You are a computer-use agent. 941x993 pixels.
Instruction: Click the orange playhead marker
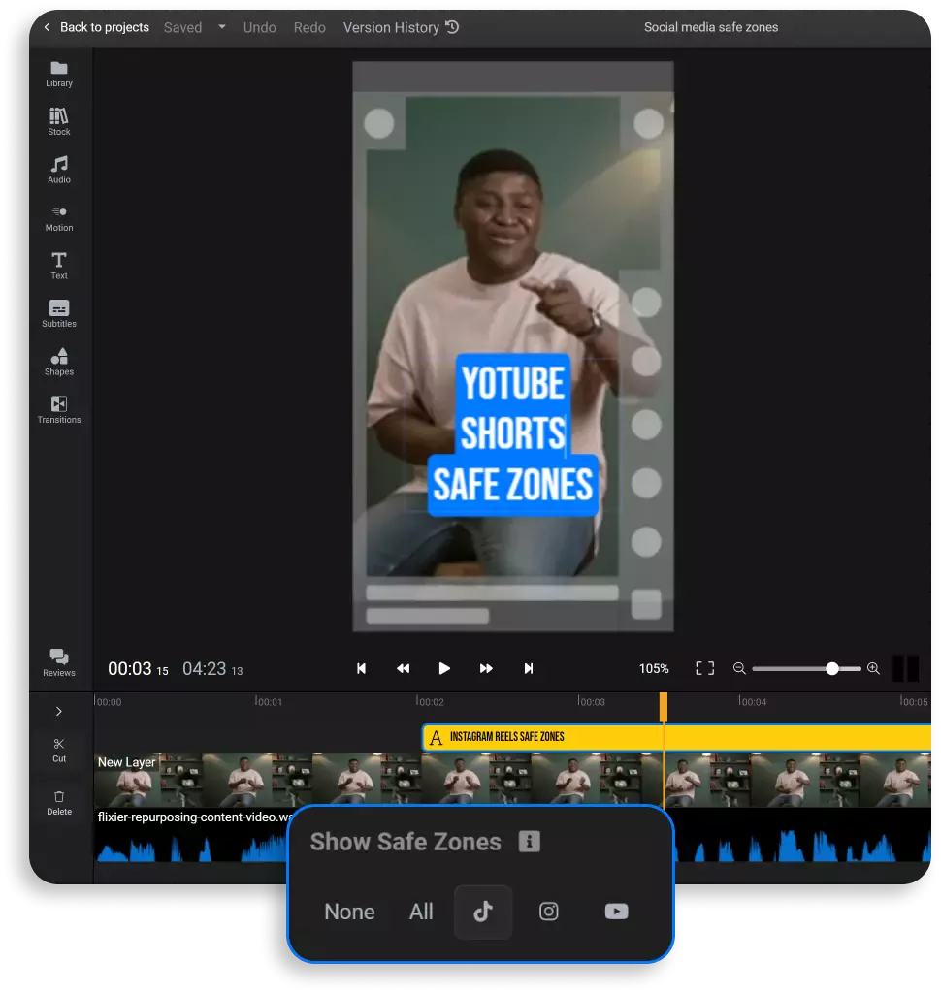664,706
